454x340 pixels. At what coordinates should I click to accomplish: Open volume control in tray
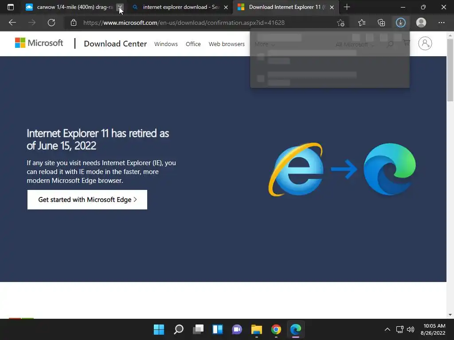click(411, 329)
